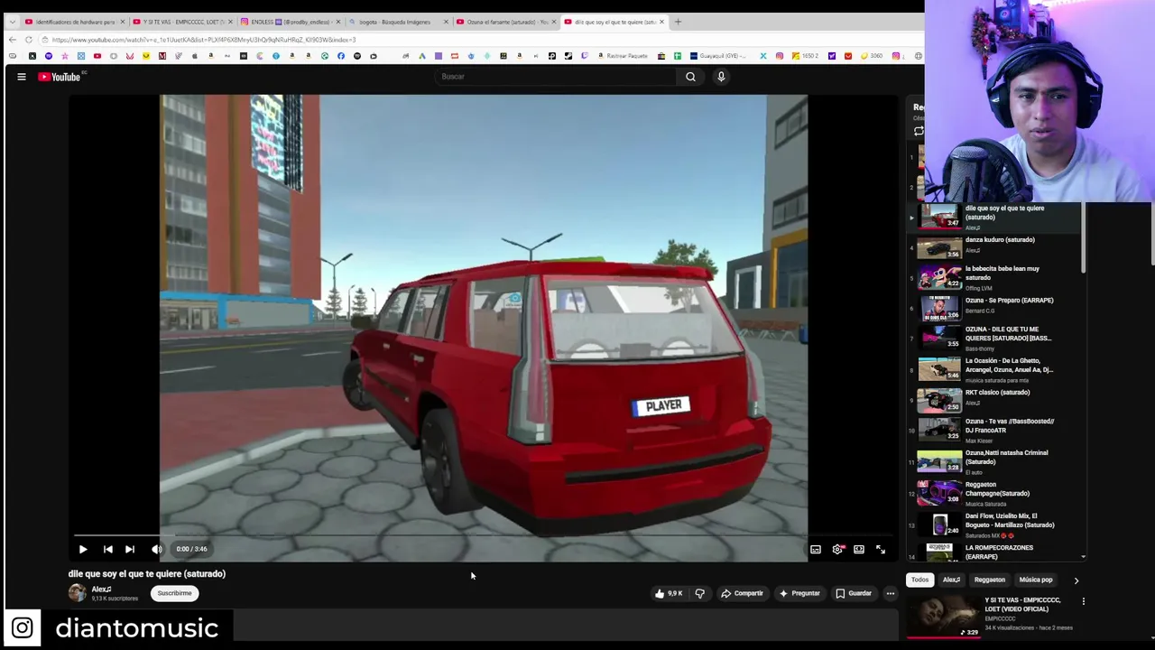Screen dimensions: 1155x650
Task: Open OZUNA - DILE QUE TU ME QUIERES video
Action: coord(1008,334)
